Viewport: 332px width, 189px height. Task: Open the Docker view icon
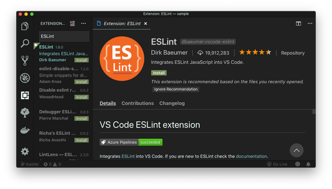[x=25, y=130]
